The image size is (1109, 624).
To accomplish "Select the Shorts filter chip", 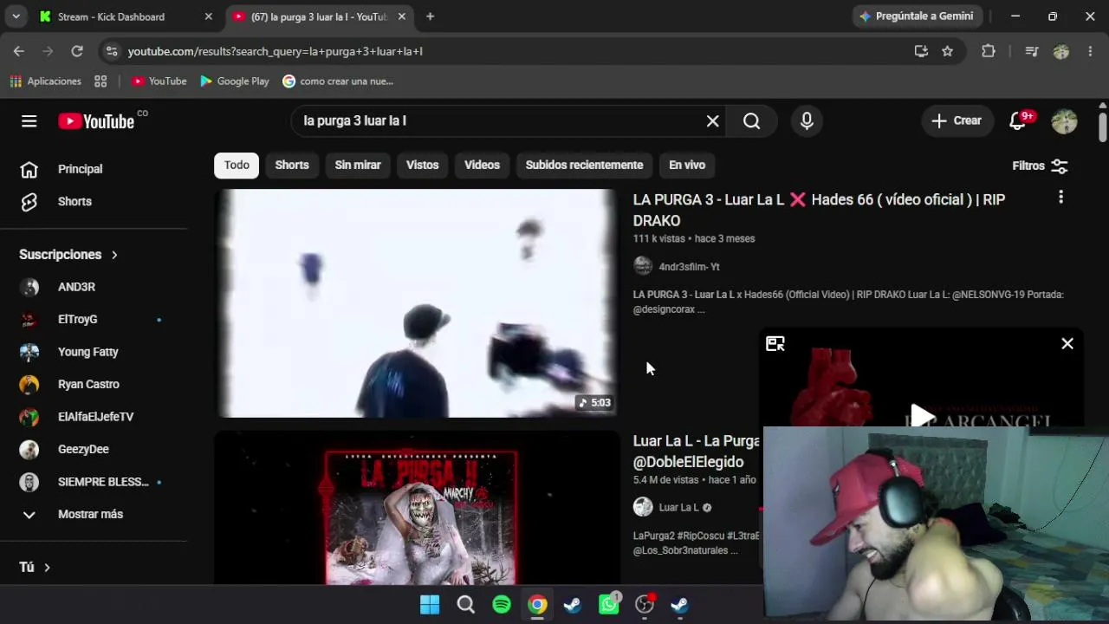I will [292, 165].
